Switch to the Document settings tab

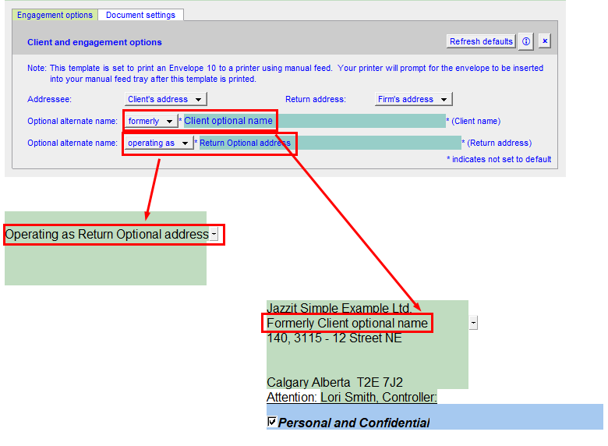(141, 15)
